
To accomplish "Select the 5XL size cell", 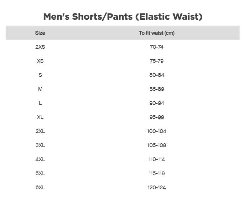I will [x=40, y=173].
